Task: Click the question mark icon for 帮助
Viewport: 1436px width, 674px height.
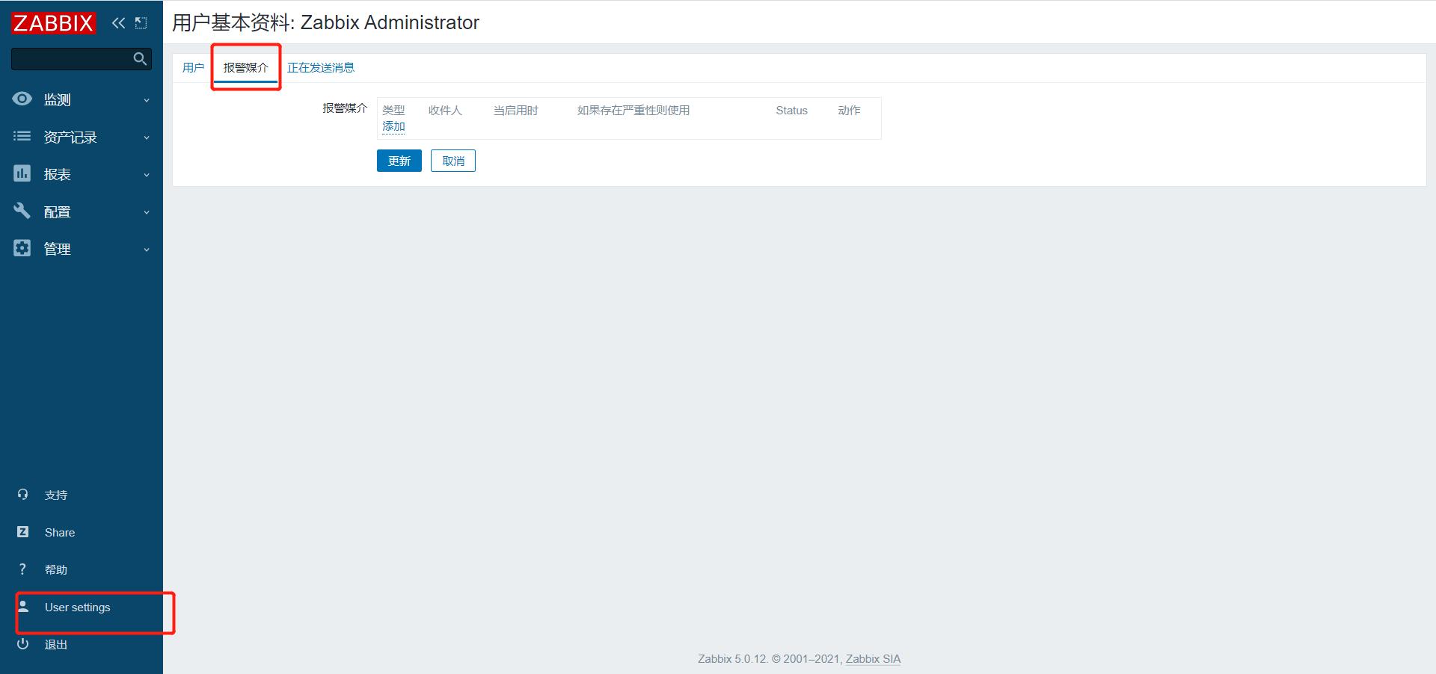Action: [22, 569]
